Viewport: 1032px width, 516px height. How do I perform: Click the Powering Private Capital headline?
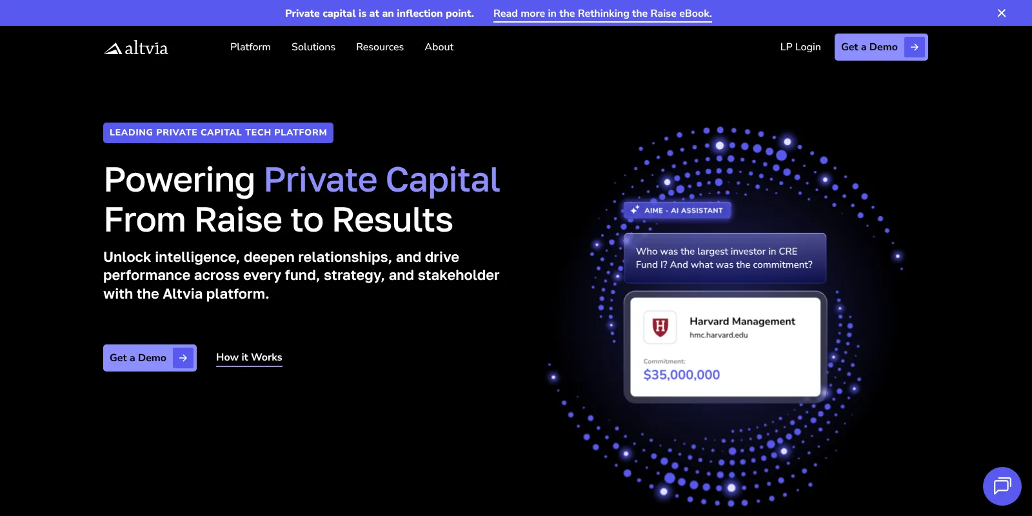[302, 200]
